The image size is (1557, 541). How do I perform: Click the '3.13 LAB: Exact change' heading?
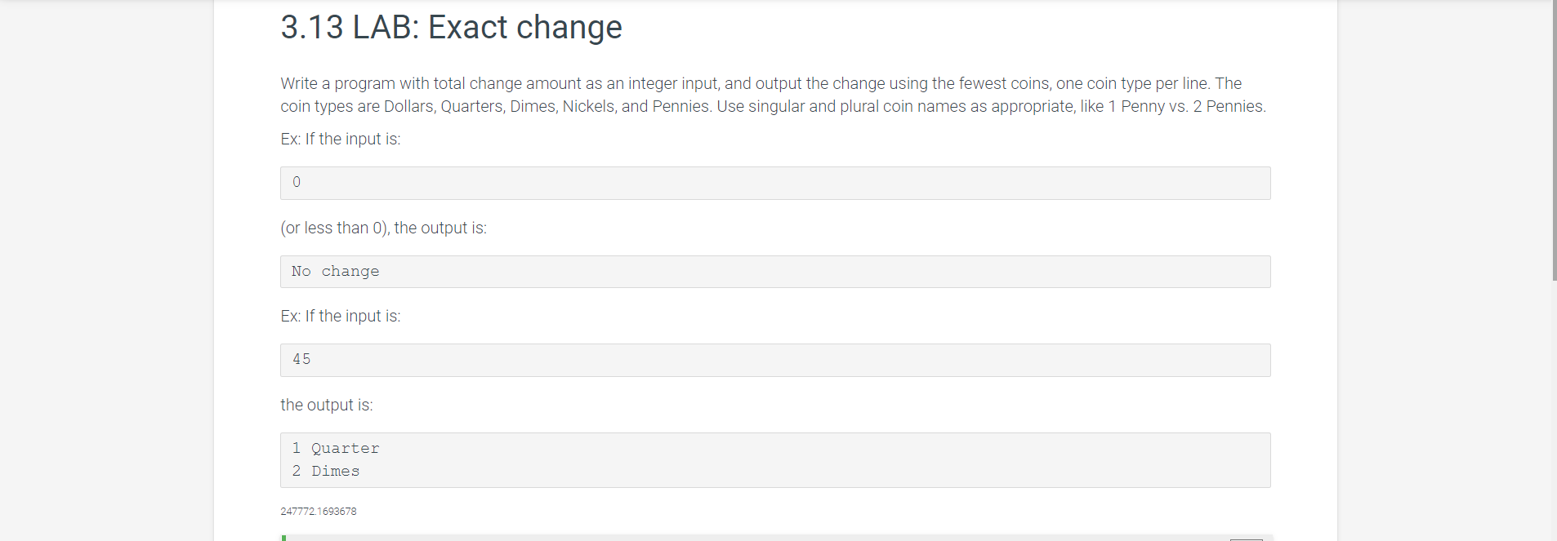tap(451, 27)
